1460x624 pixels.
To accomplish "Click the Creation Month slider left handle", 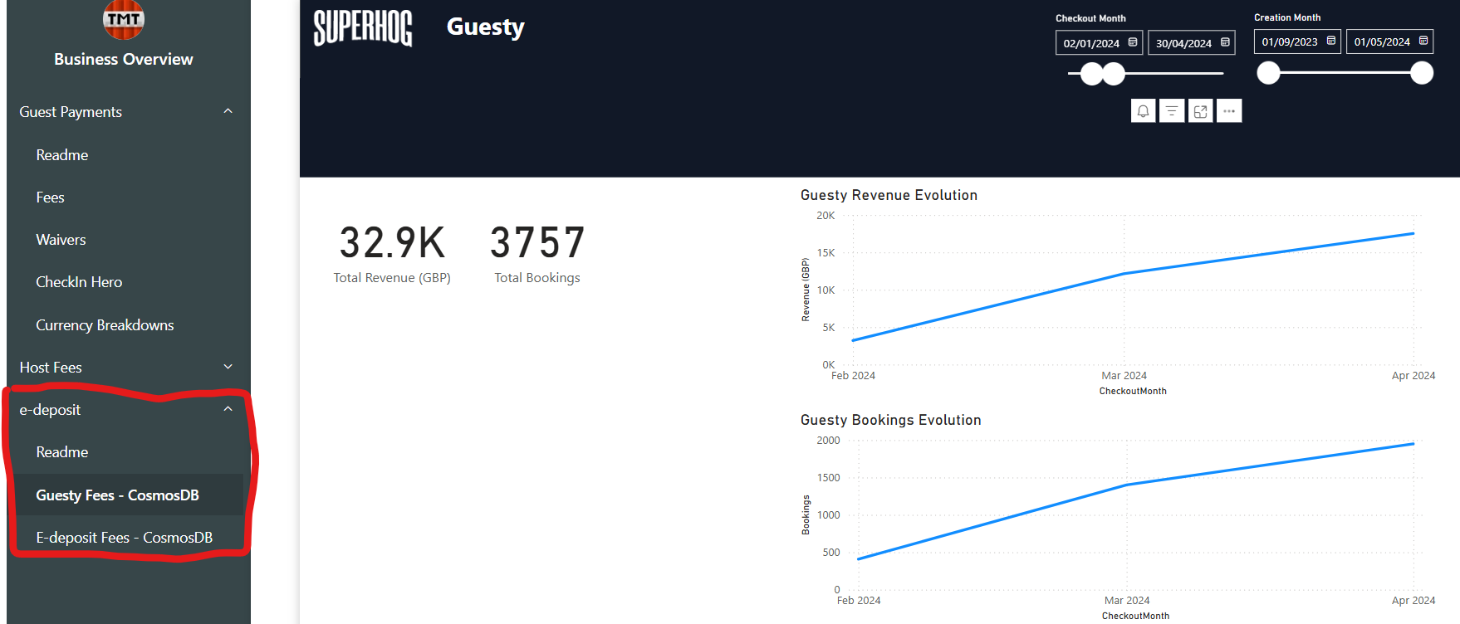I will pyautogui.click(x=1268, y=73).
